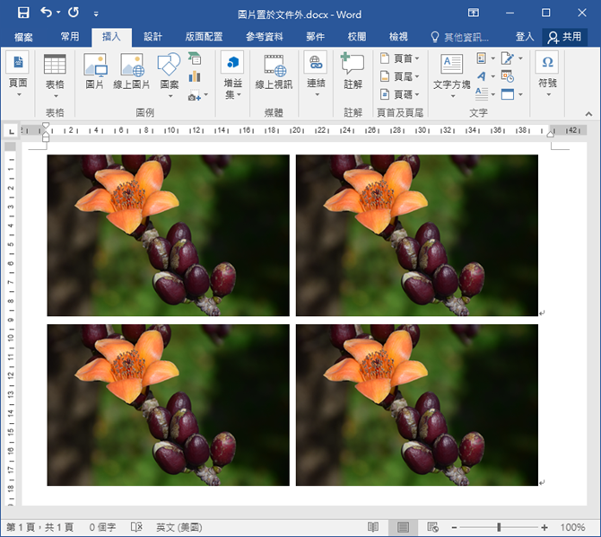Redo the last action
This screenshot has height=537, width=601.
point(74,13)
